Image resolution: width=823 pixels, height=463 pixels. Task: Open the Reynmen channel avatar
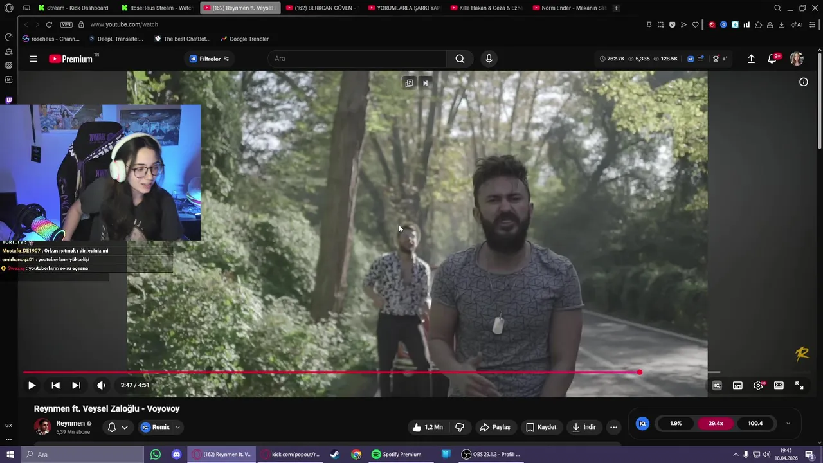42,427
